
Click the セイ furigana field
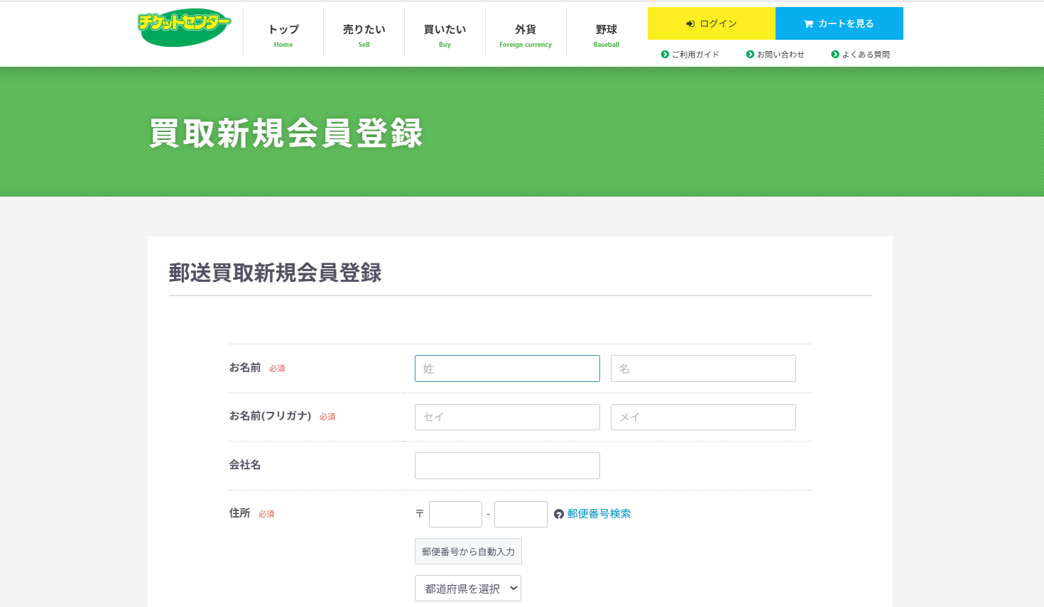[x=507, y=417]
